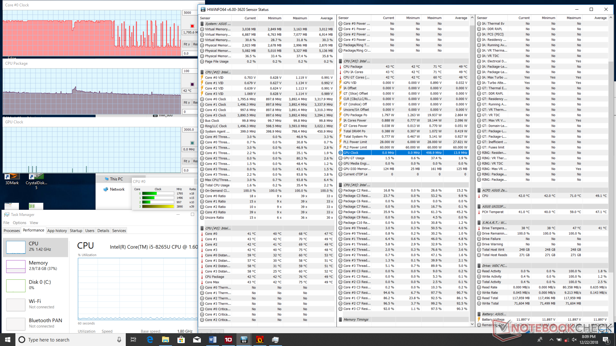Select the Network item in Explorer
Screen dimensions: 616x346
(x=117, y=189)
